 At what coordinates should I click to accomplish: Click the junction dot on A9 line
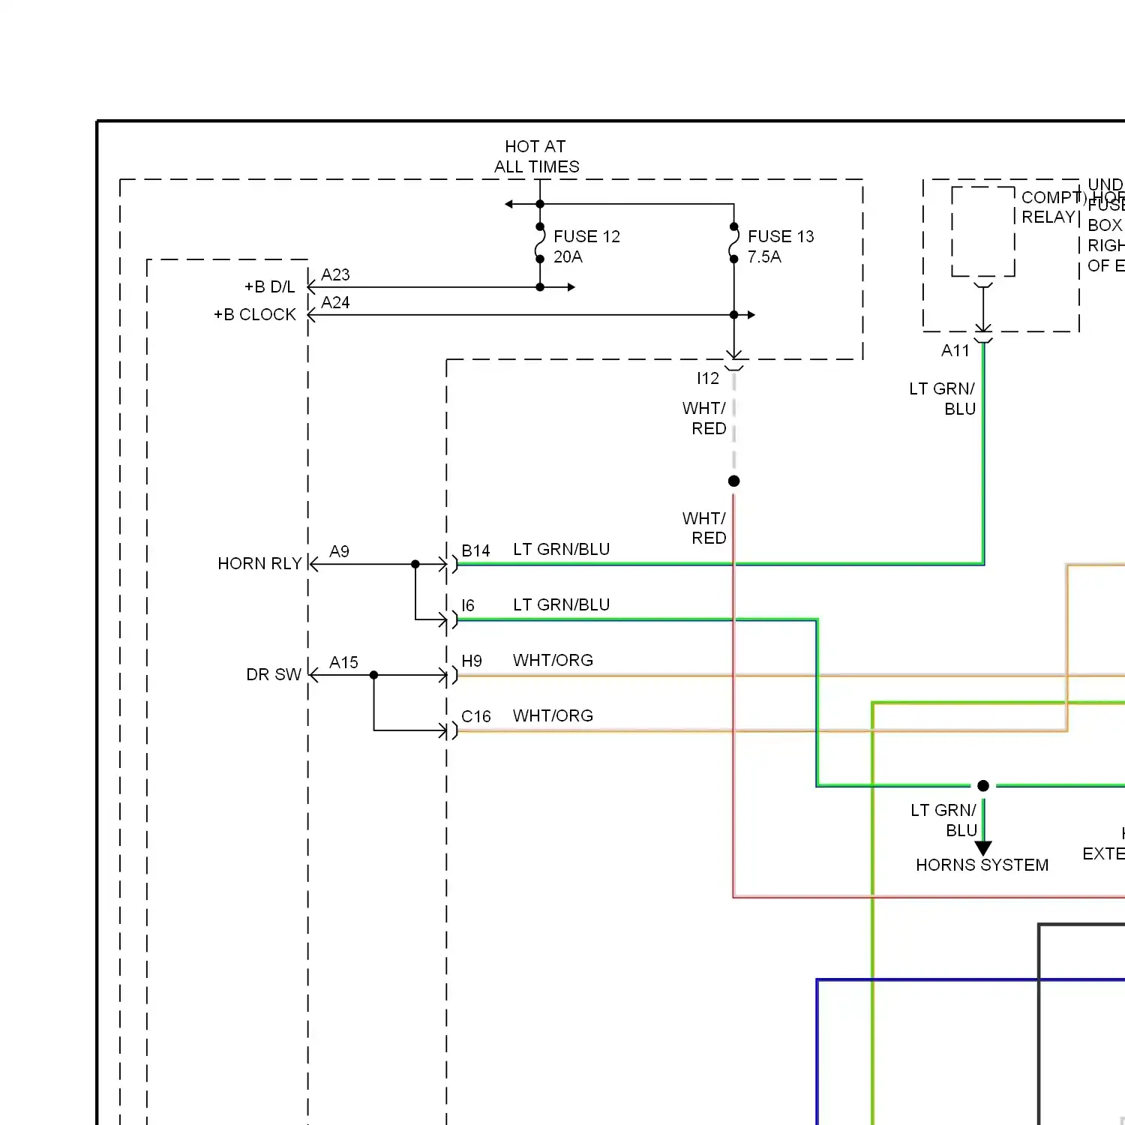[x=415, y=564]
